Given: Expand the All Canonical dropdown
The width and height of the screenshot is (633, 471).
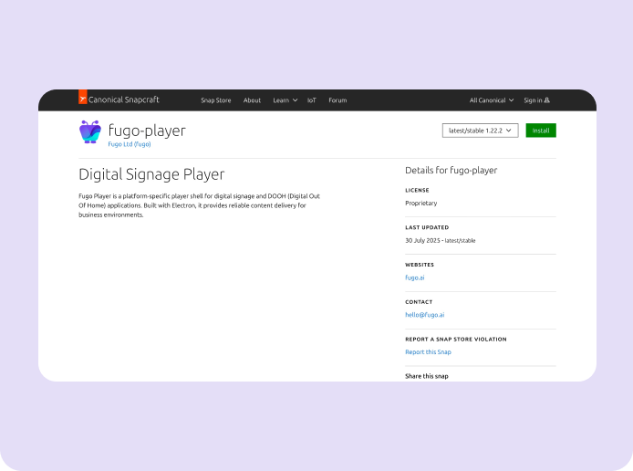Looking at the screenshot, I should [492, 100].
